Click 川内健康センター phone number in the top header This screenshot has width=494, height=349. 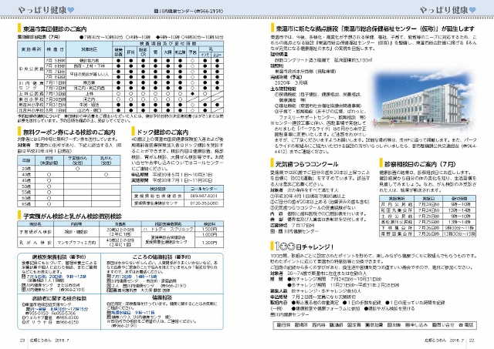[x=209, y=11]
